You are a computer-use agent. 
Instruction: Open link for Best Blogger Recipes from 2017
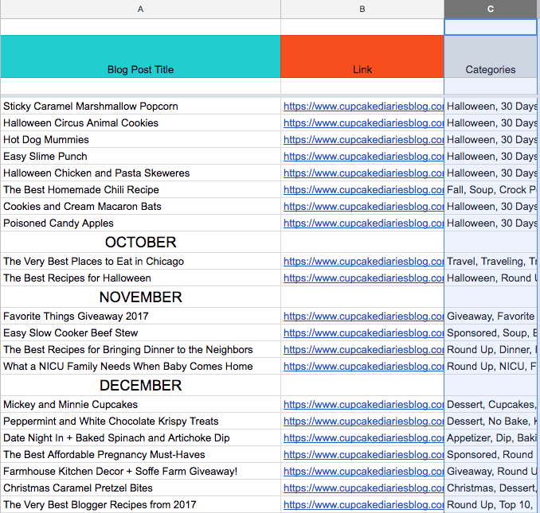click(363, 504)
